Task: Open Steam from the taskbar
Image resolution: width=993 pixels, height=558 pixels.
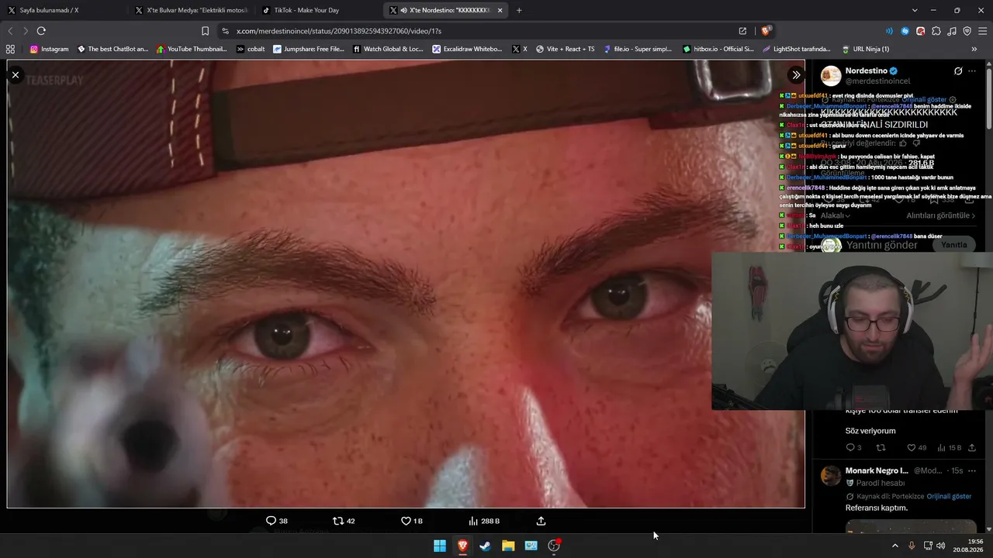Action: 485,546
